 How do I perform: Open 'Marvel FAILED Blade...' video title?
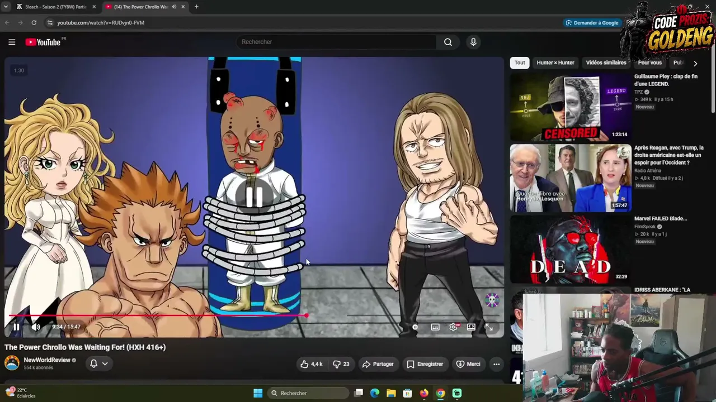[x=661, y=219]
